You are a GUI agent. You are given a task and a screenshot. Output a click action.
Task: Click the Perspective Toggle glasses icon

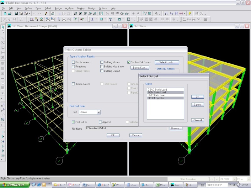pyautogui.click(x=127, y=13)
